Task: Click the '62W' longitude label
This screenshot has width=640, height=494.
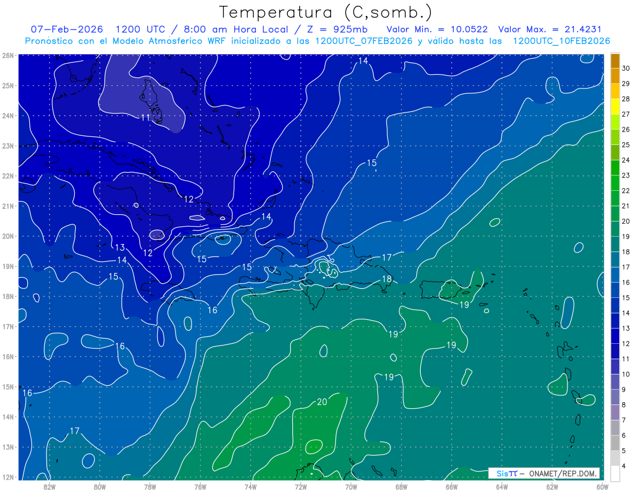Action: (552, 486)
